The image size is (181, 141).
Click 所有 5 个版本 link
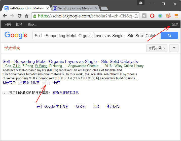[29, 82]
